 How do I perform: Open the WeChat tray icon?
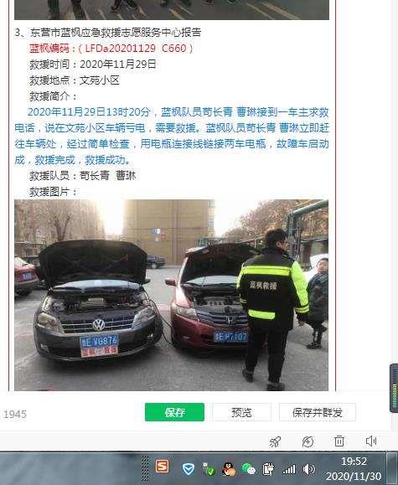click(x=249, y=469)
